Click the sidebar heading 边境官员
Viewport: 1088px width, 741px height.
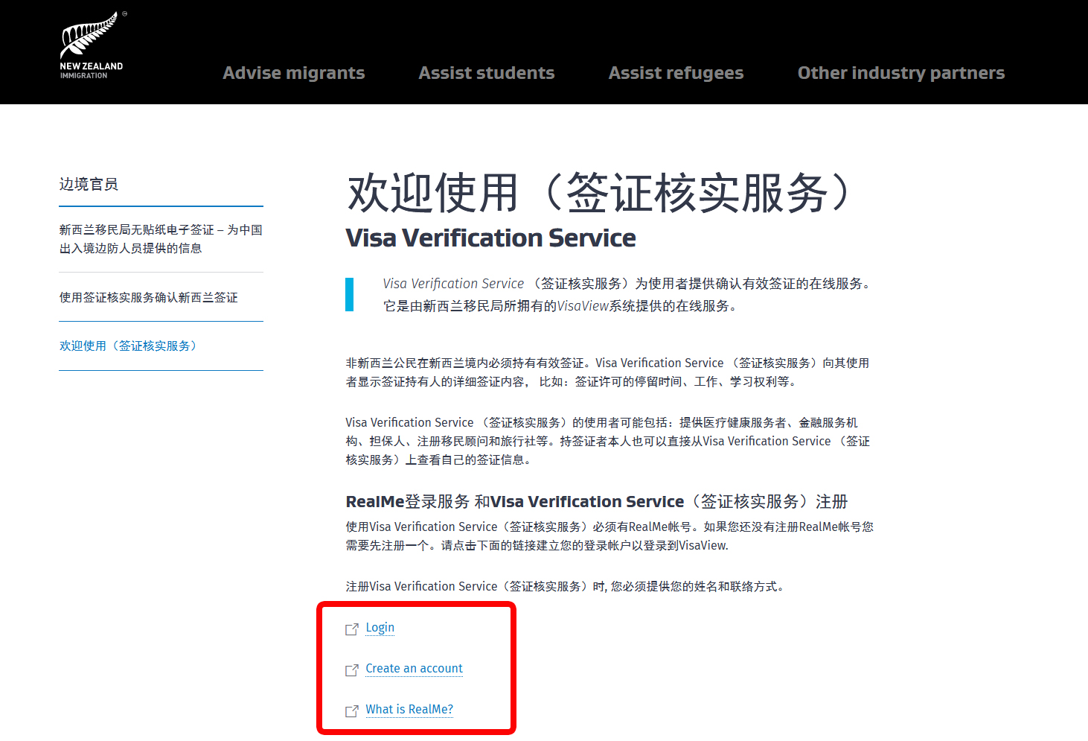tap(89, 184)
